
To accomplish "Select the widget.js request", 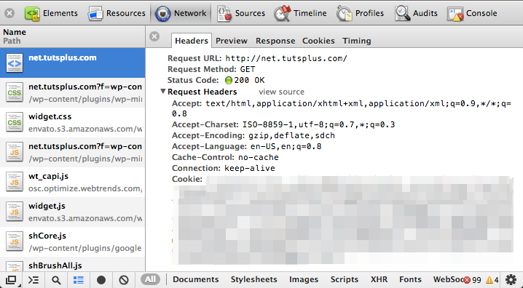I will pos(73,212).
